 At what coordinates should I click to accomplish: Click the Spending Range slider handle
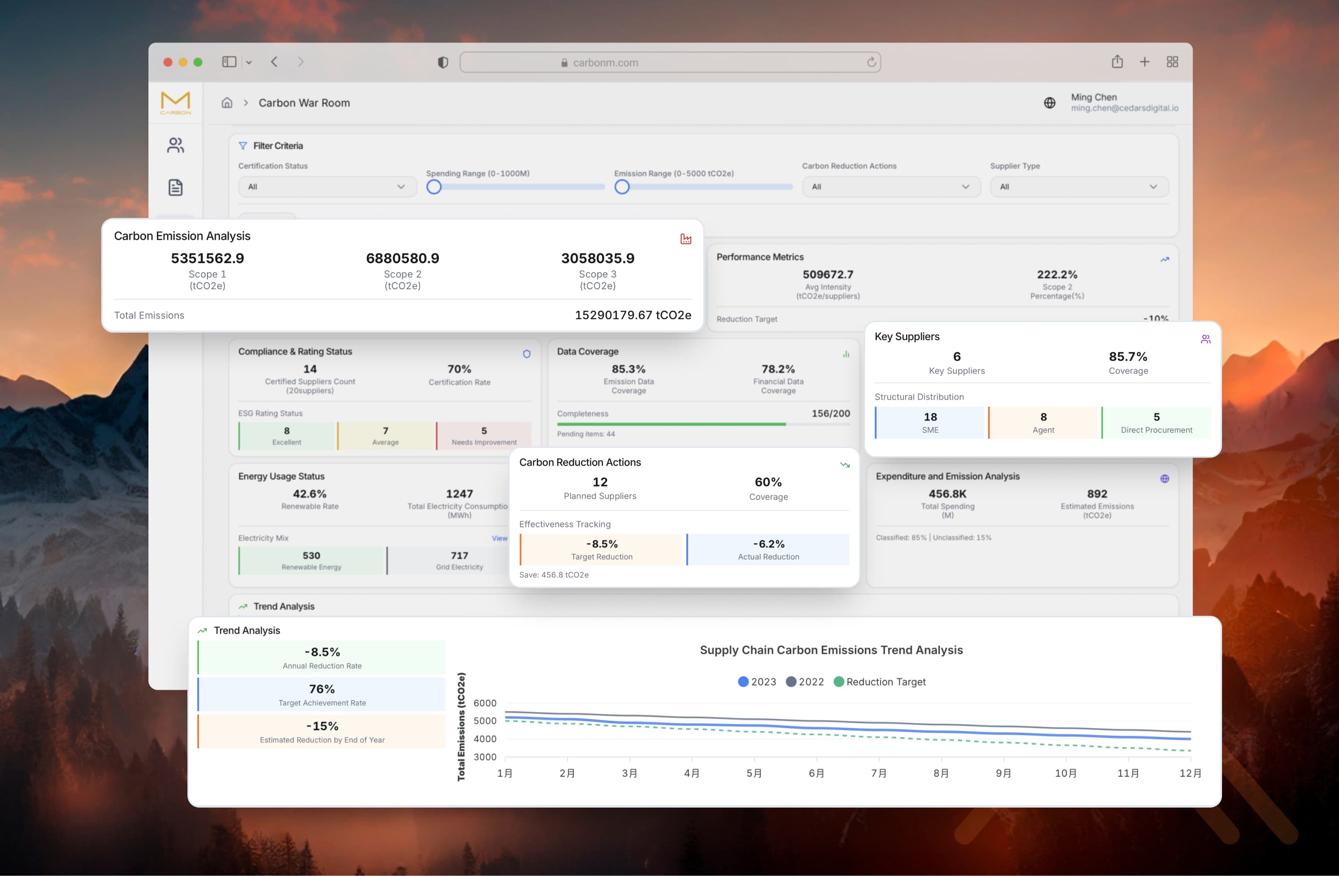pyautogui.click(x=434, y=187)
